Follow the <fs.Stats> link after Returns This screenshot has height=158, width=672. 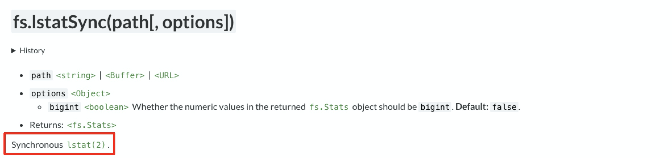(x=92, y=125)
